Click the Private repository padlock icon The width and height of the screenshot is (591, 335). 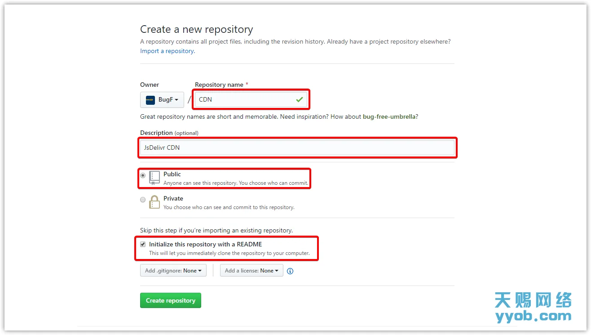coord(154,202)
